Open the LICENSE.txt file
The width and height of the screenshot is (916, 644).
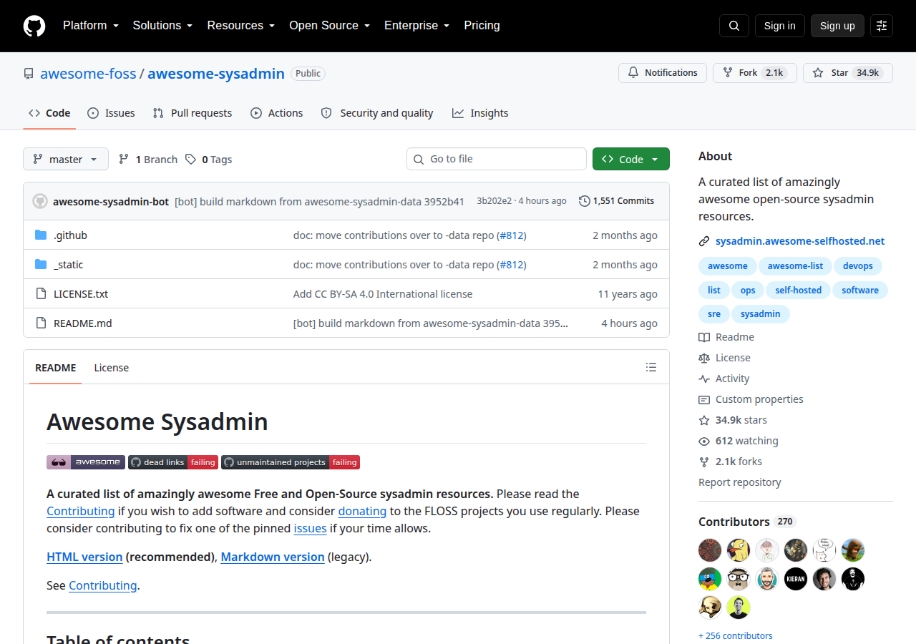pos(81,294)
